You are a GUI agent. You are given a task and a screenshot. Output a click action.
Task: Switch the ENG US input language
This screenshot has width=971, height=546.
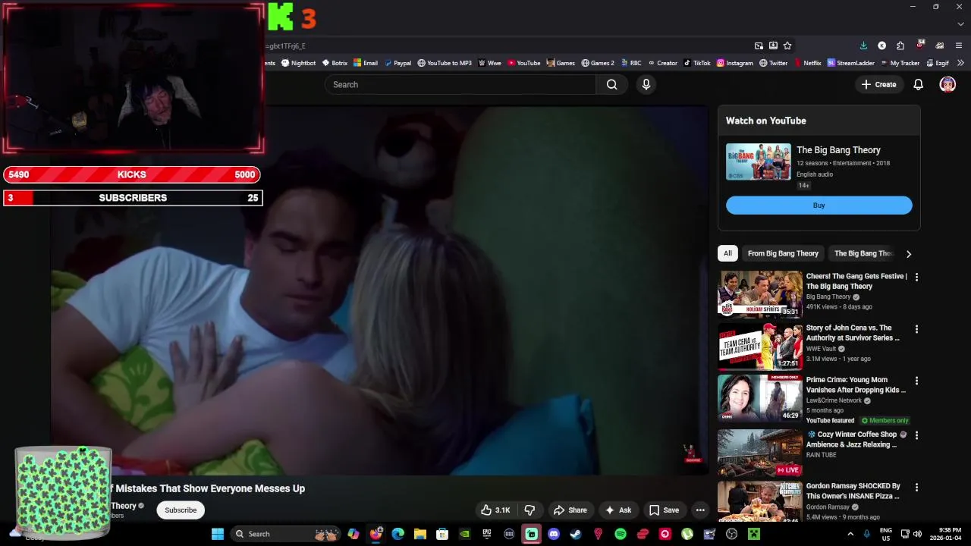point(885,534)
